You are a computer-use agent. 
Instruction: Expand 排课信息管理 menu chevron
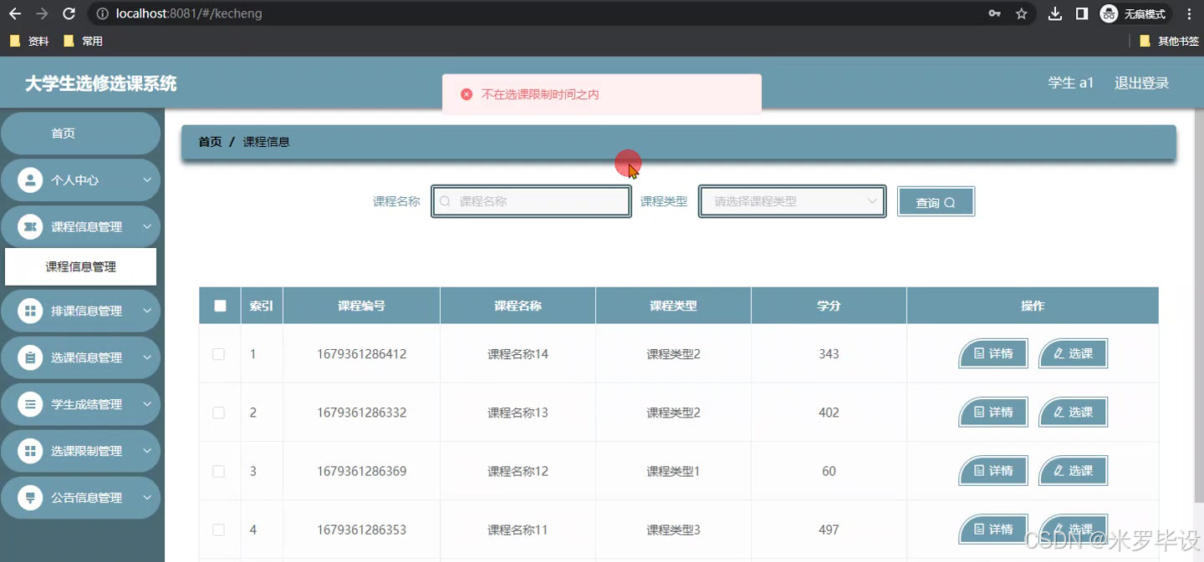pyautogui.click(x=147, y=311)
